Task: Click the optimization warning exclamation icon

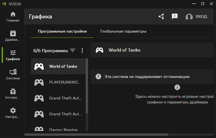Action: coord(98,77)
